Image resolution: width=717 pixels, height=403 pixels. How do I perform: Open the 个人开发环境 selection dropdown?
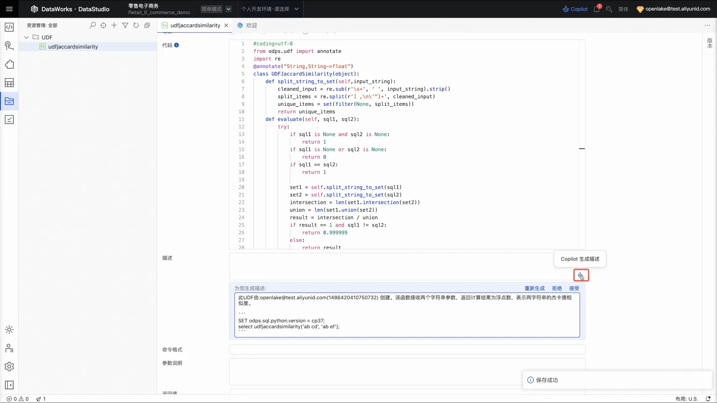click(x=270, y=9)
